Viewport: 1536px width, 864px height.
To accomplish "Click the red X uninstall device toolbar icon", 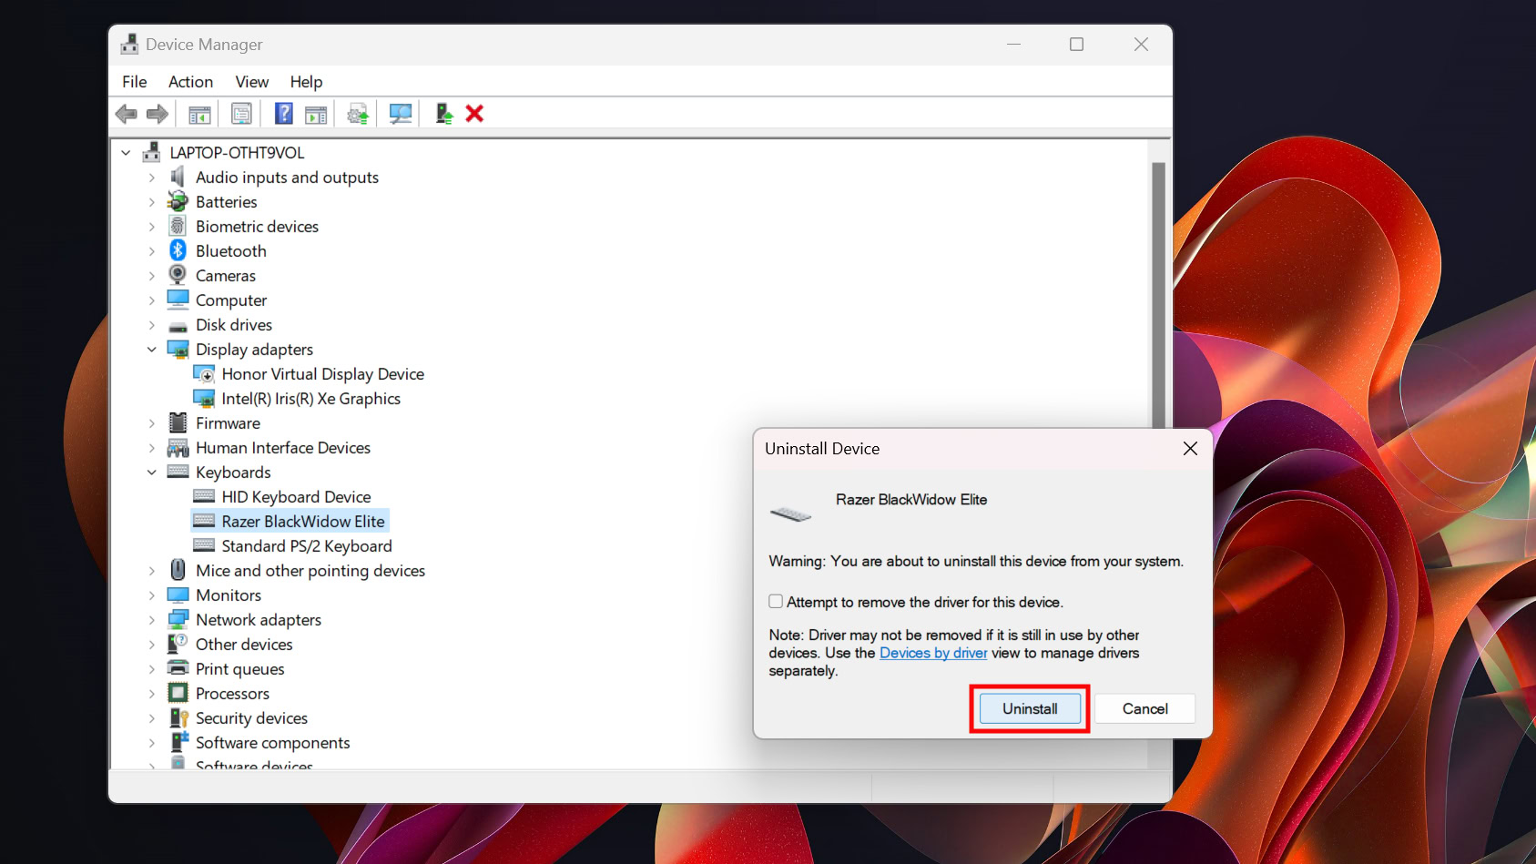I will pyautogui.click(x=474, y=114).
